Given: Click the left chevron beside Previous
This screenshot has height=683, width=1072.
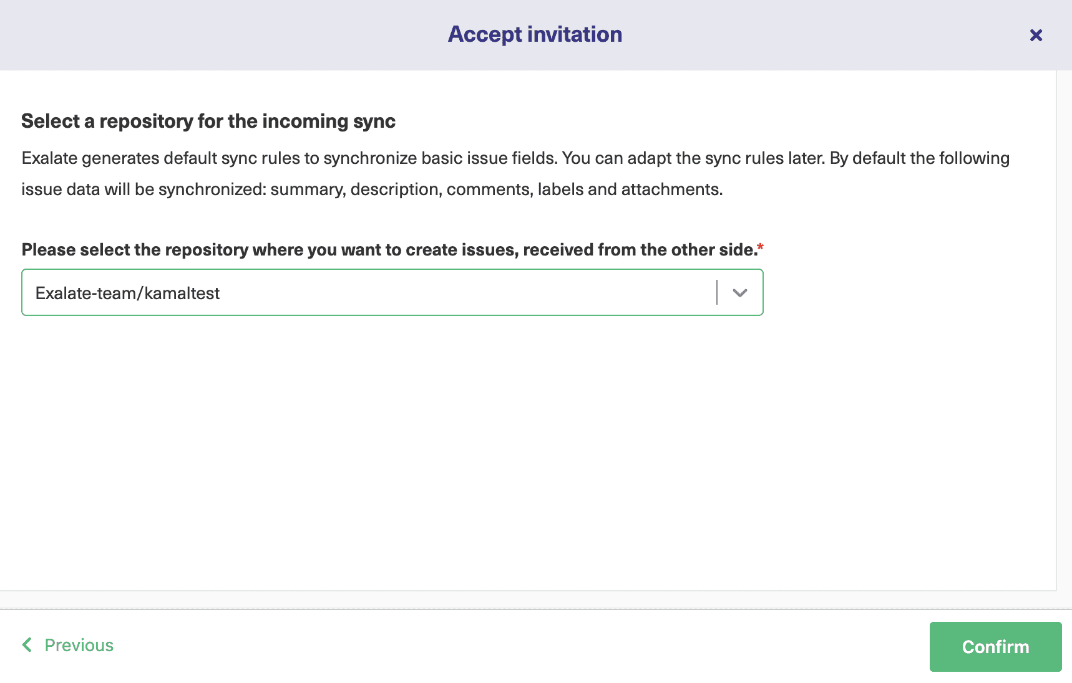Looking at the screenshot, I should tap(27, 644).
